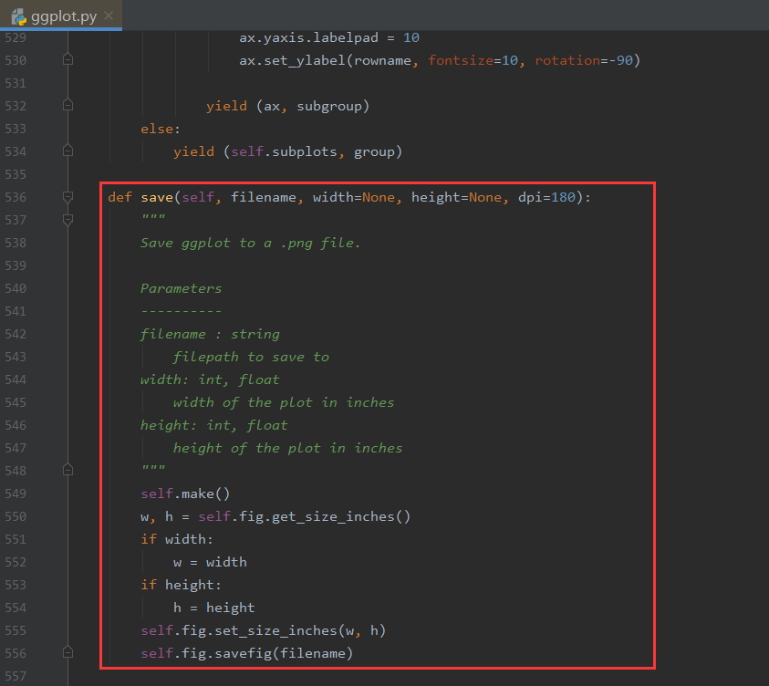Click 'rotation=-90' argument on line 530
Image resolution: width=769 pixels, height=686 pixels.
pos(584,60)
